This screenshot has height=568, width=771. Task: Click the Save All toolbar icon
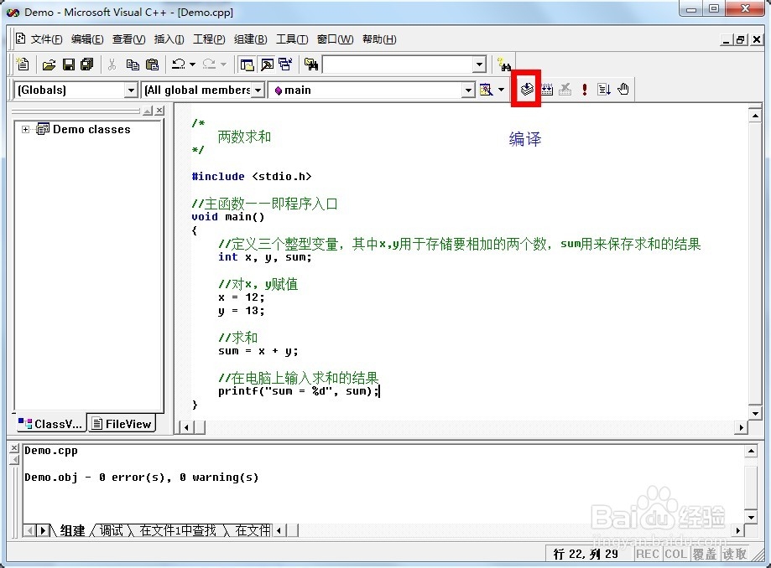[x=87, y=65]
